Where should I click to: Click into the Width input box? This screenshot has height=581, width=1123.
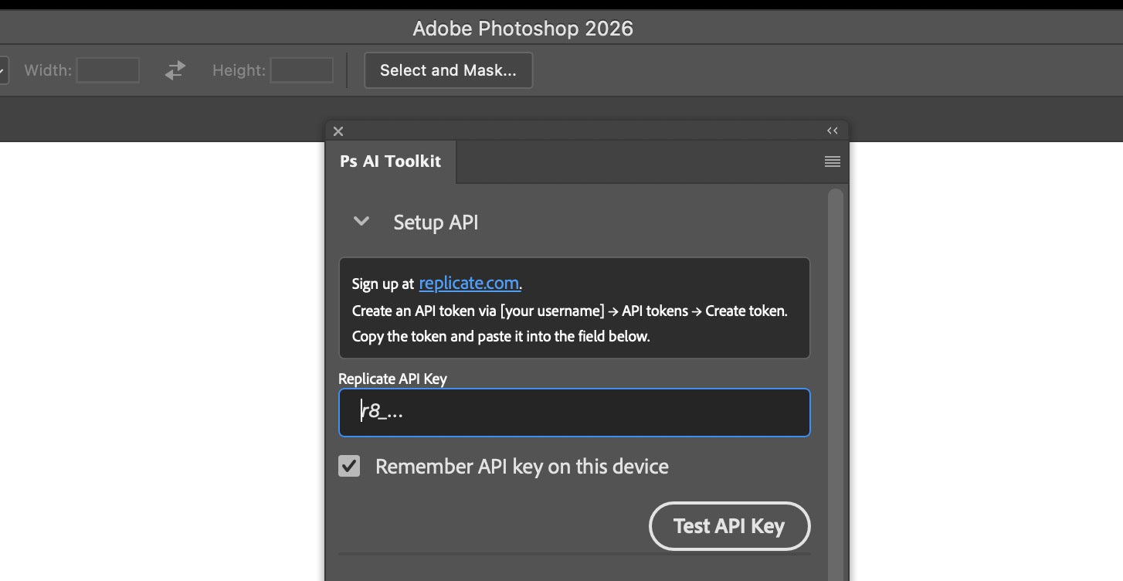tap(108, 70)
